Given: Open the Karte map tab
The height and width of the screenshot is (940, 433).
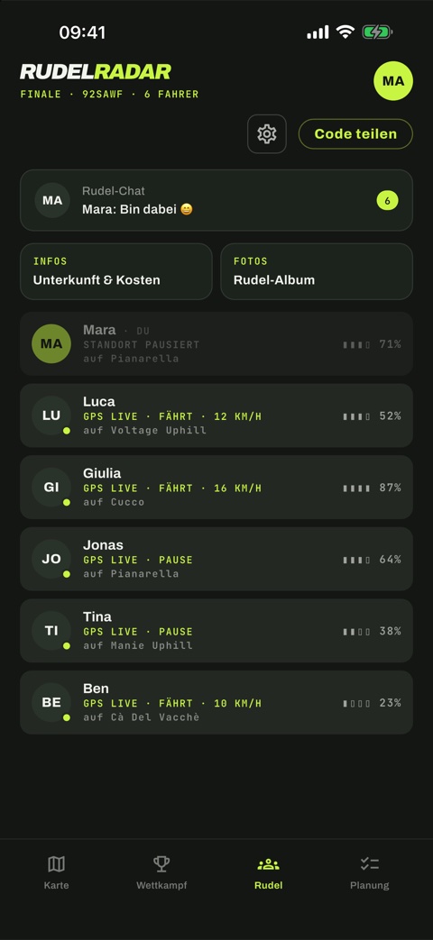Looking at the screenshot, I should point(56,872).
